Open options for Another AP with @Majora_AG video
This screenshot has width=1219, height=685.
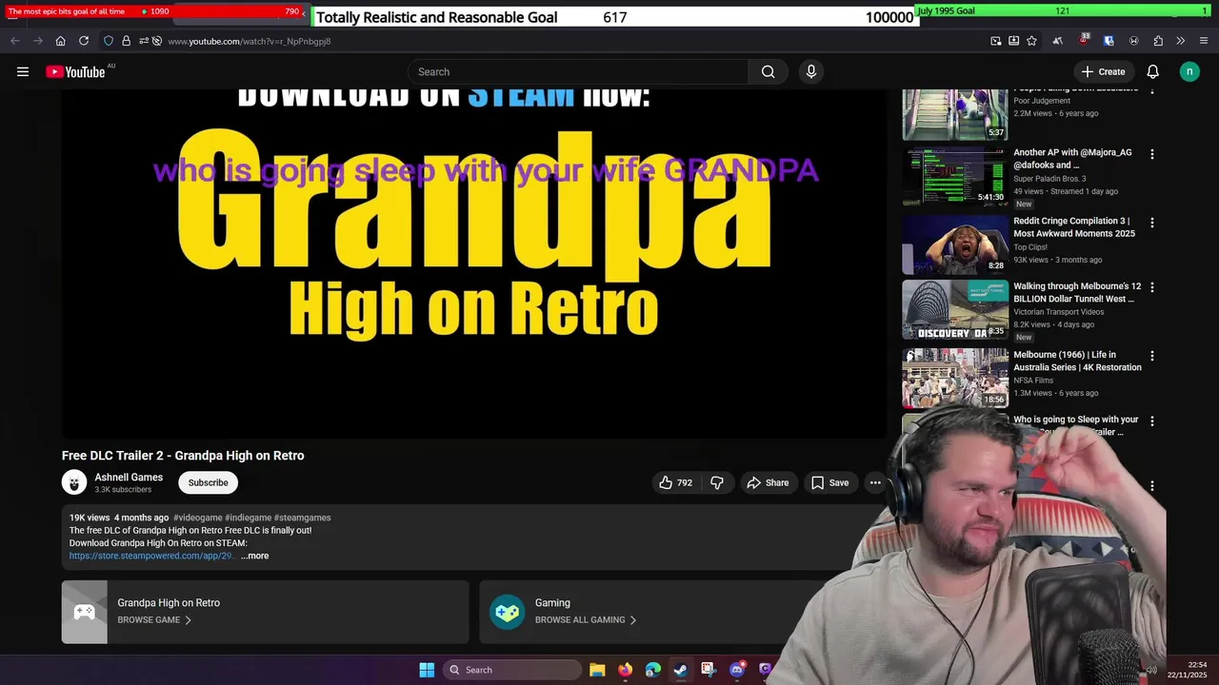click(x=1152, y=154)
